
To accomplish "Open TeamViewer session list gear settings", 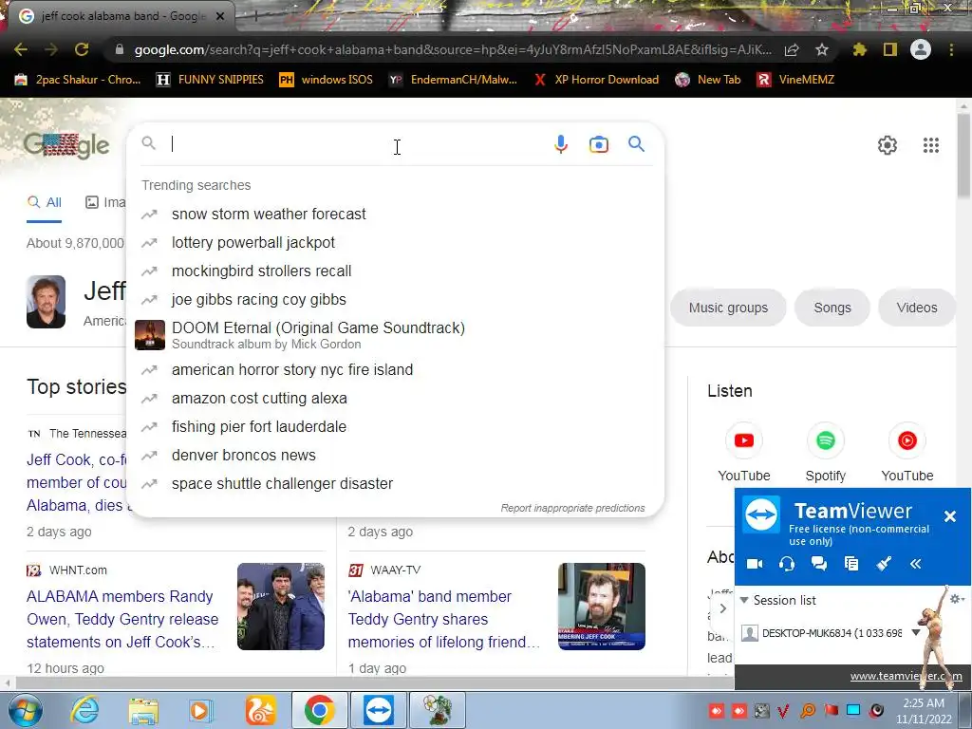I will [x=957, y=598].
